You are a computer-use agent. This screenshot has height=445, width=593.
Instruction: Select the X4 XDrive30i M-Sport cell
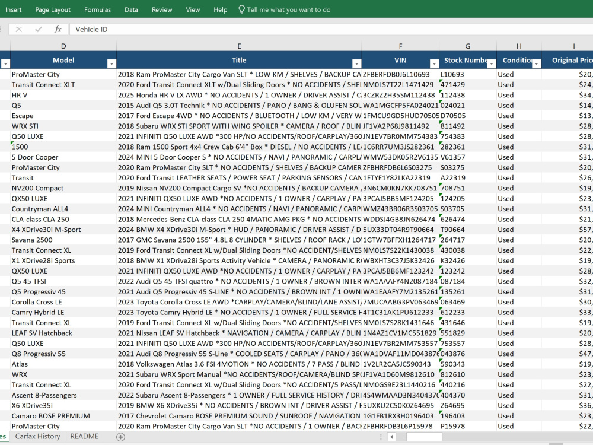63,230
